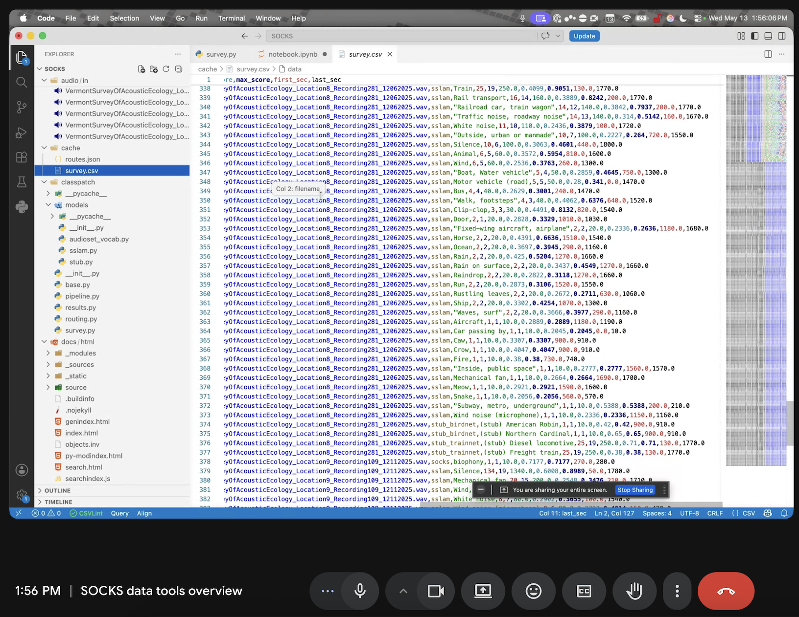Open the Selection menu
The width and height of the screenshot is (799, 617).
pyautogui.click(x=124, y=18)
